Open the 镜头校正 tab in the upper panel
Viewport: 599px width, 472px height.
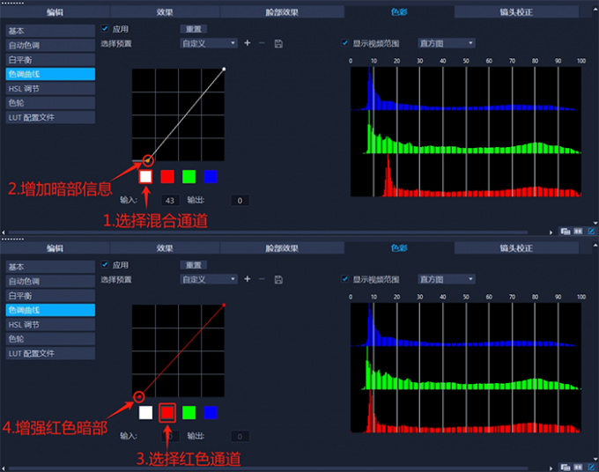(x=516, y=12)
